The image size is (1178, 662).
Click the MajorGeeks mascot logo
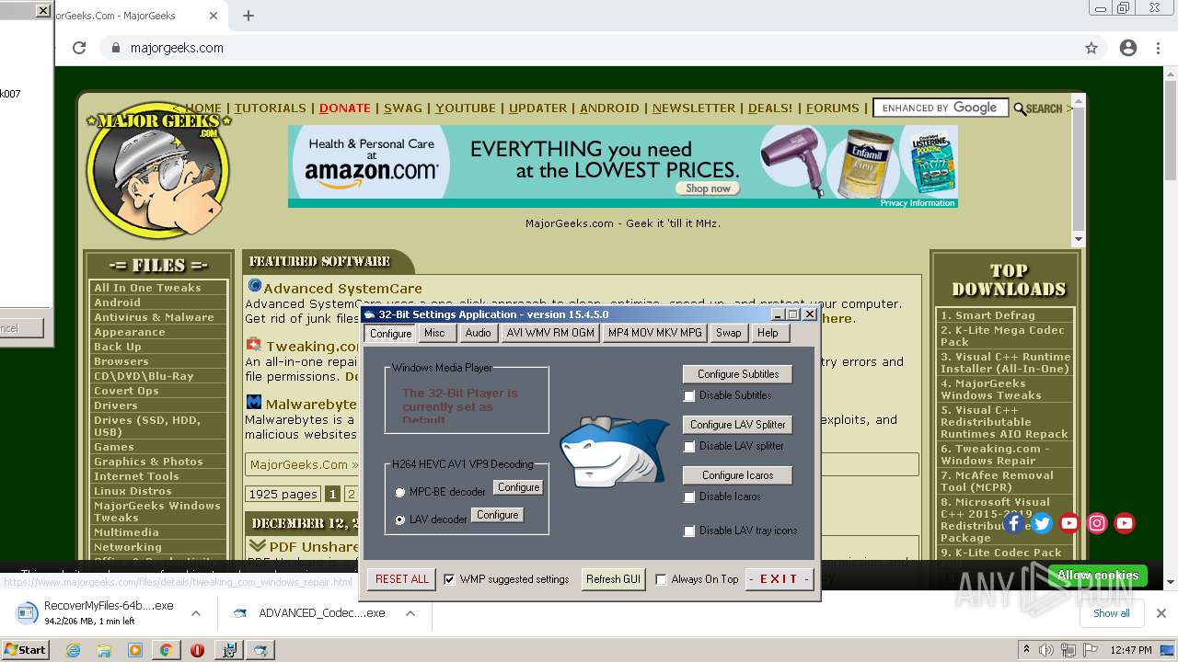point(158,171)
